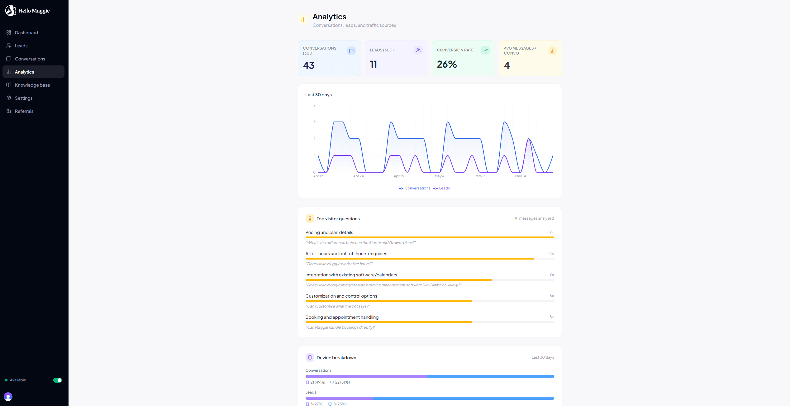Select the Analytics menu item

33,72
